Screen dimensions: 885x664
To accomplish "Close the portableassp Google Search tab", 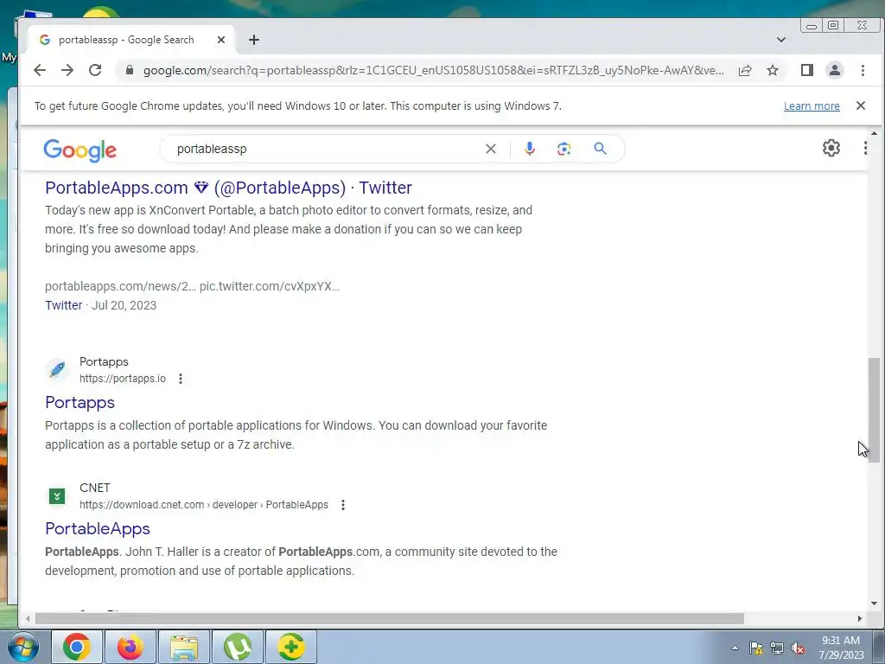I will pyautogui.click(x=221, y=40).
